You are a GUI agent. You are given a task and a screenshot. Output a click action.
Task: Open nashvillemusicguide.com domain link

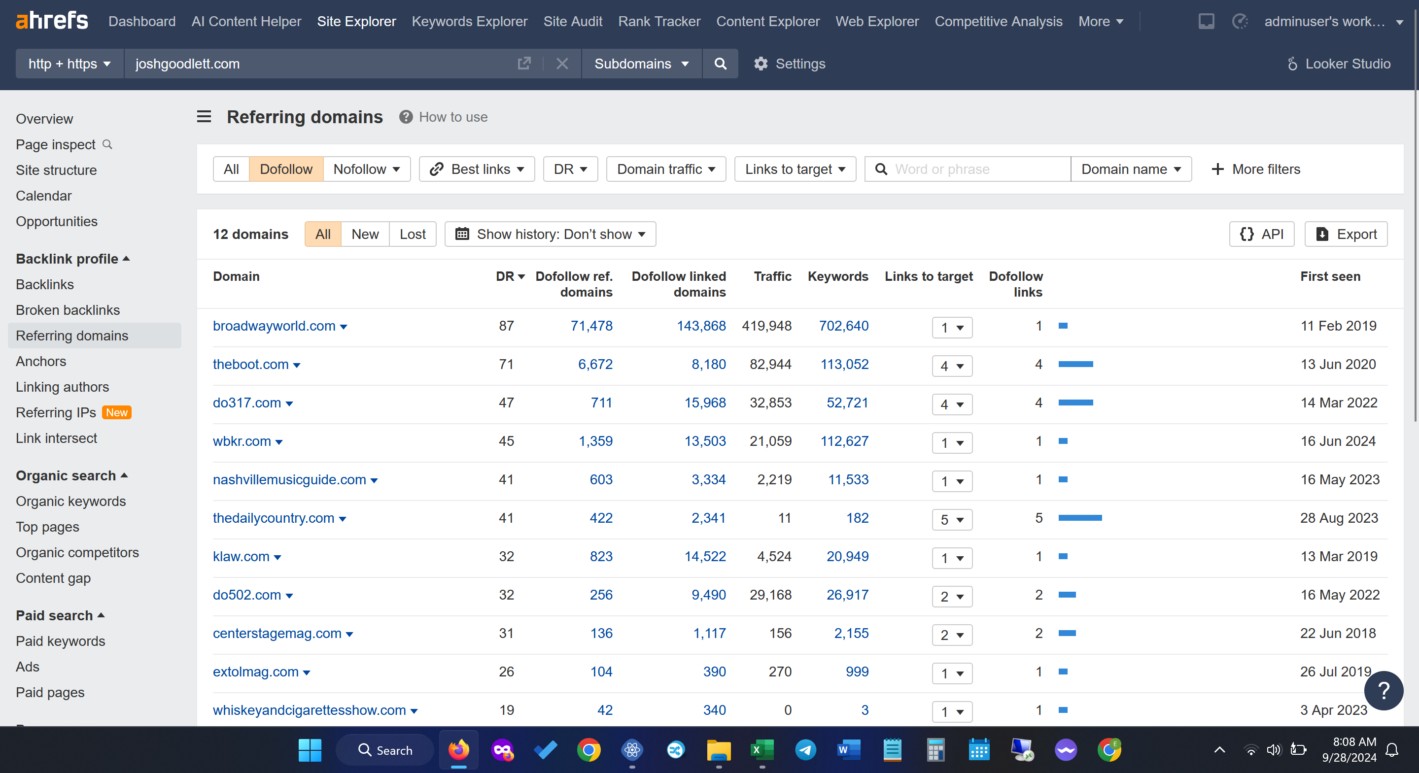tap(289, 479)
